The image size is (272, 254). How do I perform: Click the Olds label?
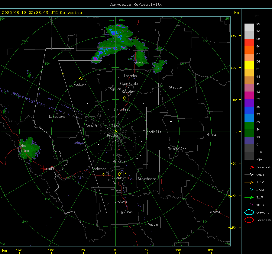pyautogui.click(x=115, y=126)
